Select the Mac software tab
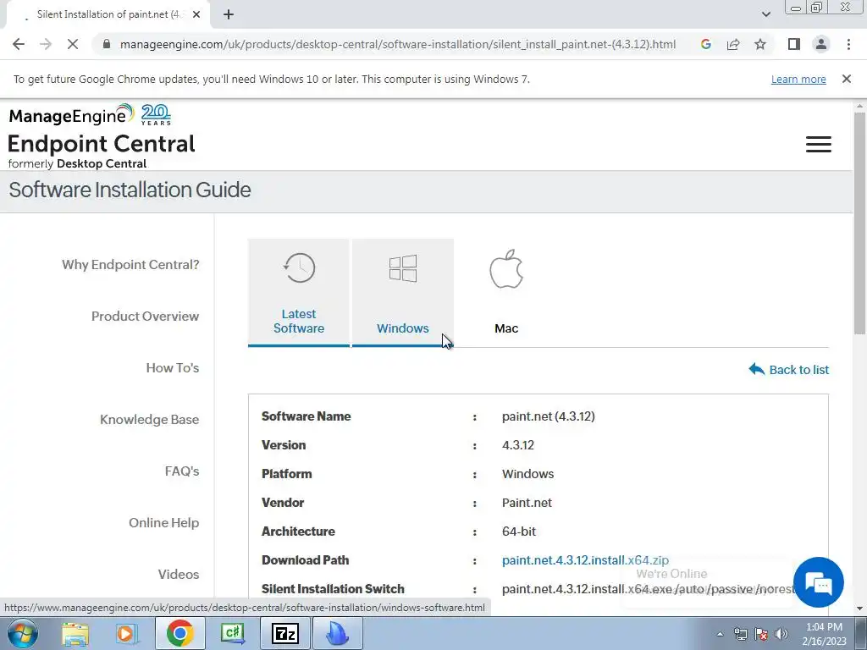The height and width of the screenshot is (650, 867). pos(506,292)
